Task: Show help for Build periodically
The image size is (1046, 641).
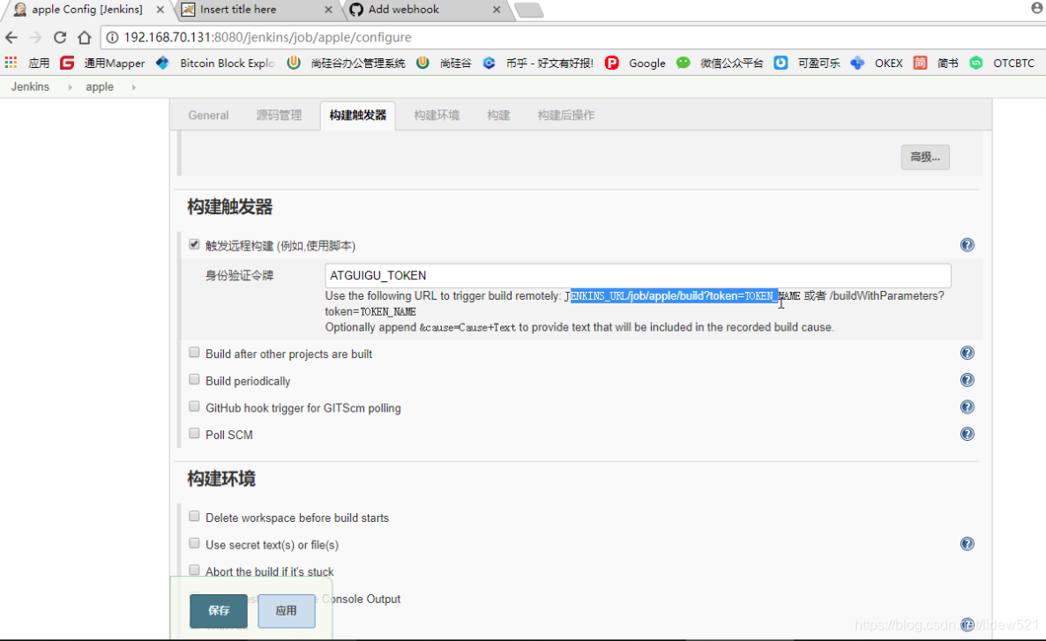Action: [967, 379]
